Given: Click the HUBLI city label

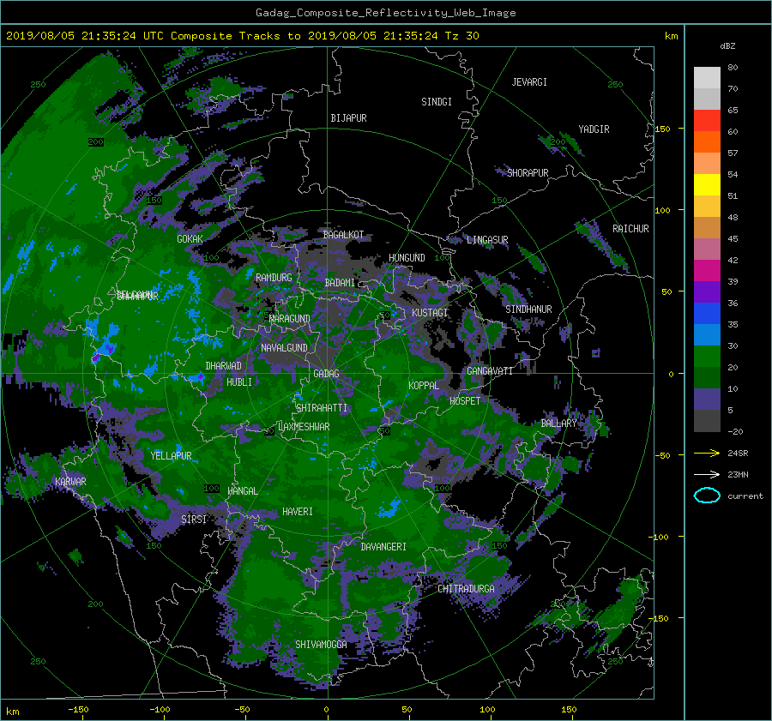Looking at the screenshot, I should tap(239, 382).
